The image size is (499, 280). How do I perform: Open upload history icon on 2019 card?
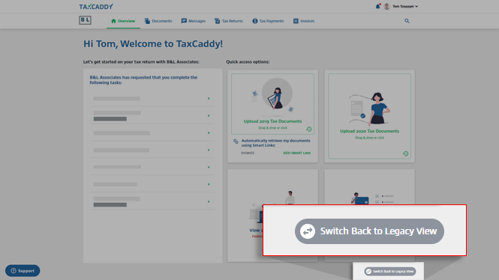pyautogui.click(x=308, y=130)
